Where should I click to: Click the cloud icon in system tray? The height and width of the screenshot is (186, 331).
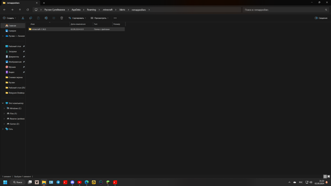295,182
